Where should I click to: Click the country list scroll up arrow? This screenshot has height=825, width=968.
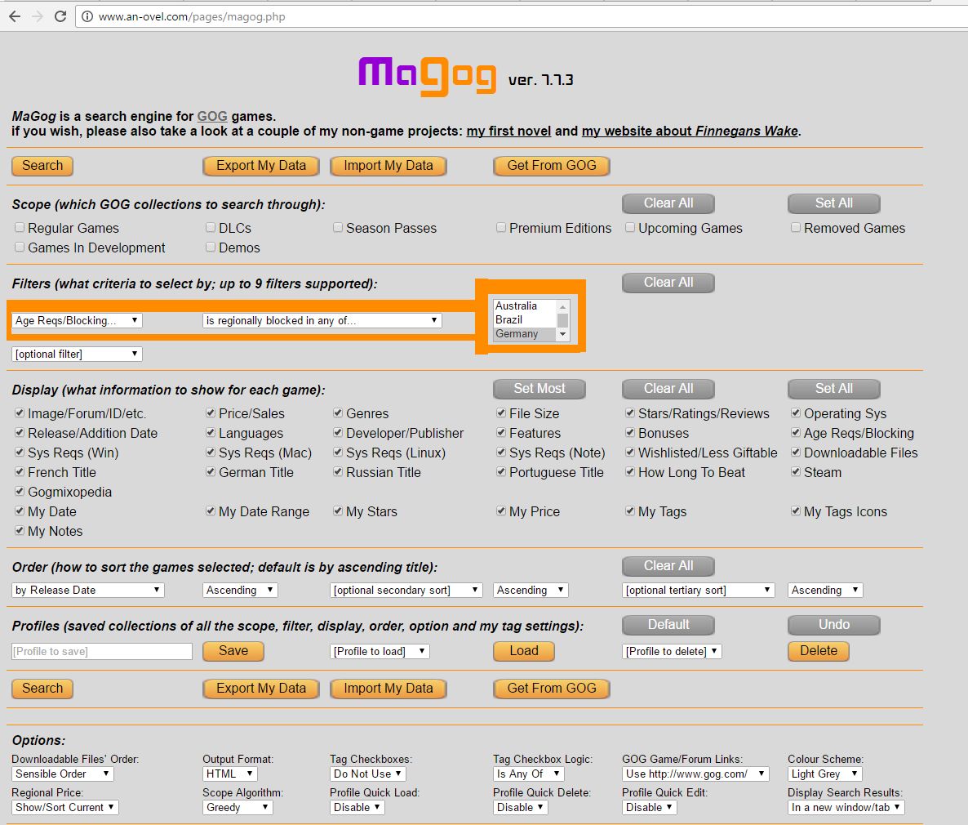[x=562, y=306]
